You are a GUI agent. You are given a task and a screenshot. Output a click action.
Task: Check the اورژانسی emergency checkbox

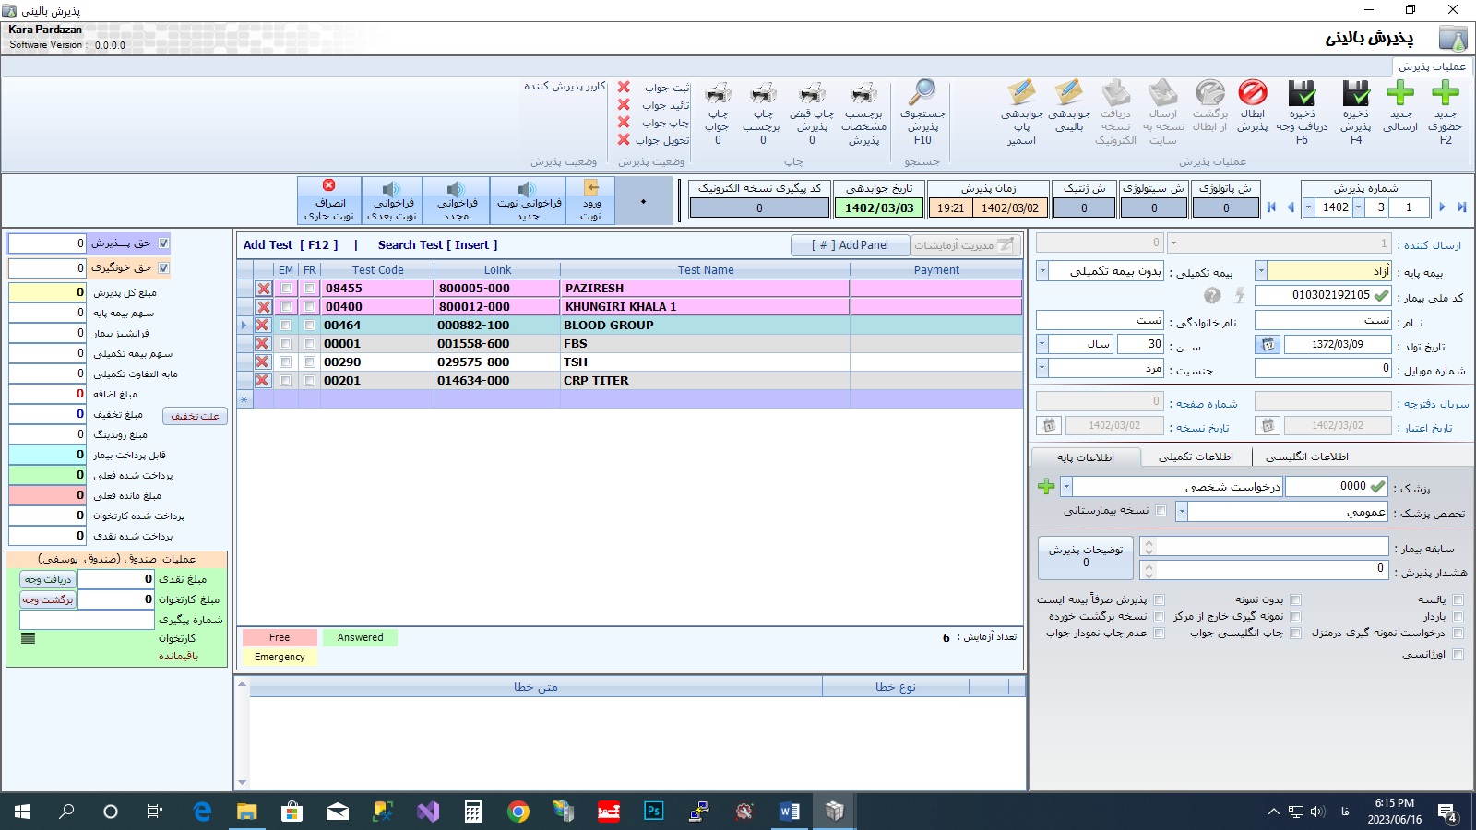coord(1458,655)
